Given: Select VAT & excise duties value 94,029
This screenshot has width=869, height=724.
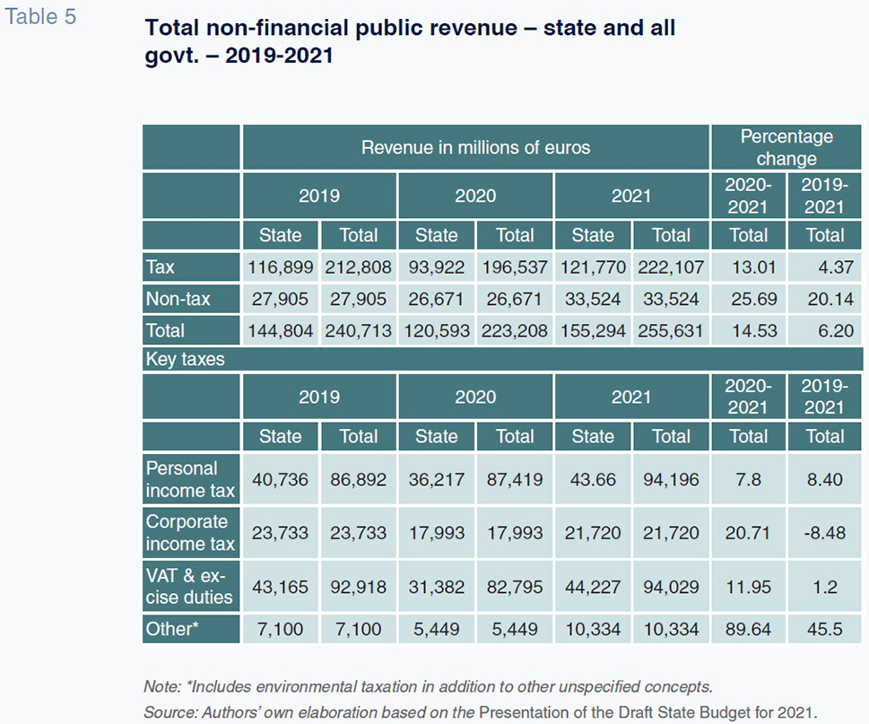Looking at the screenshot, I should 671,587.
